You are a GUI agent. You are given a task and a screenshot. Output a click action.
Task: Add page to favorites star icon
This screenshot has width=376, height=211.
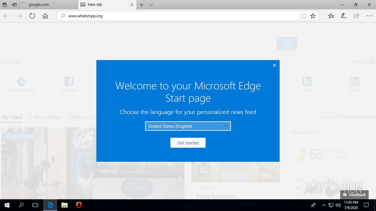(313, 16)
